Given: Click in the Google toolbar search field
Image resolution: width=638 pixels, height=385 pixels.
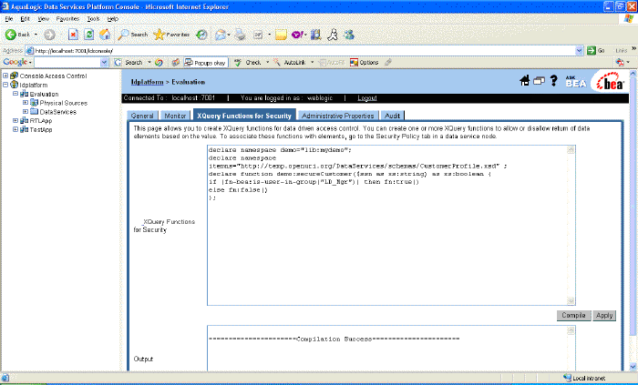Looking at the screenshot, I should click(x=67, y=62).
